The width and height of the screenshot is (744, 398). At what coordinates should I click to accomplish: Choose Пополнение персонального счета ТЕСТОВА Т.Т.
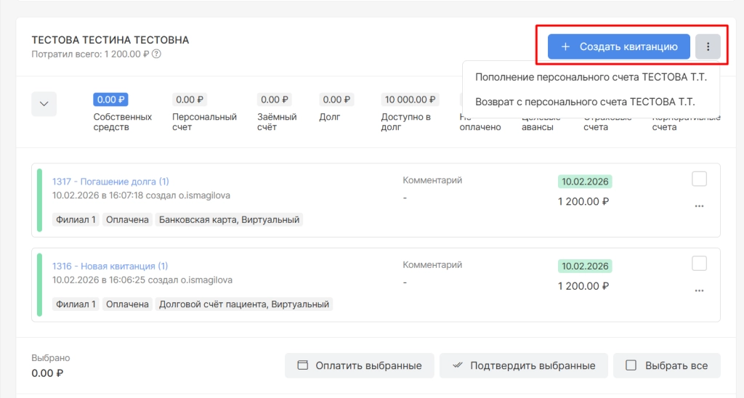[591, 77]
